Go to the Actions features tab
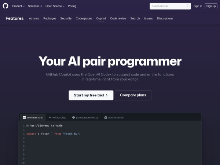 coord(34,18)
